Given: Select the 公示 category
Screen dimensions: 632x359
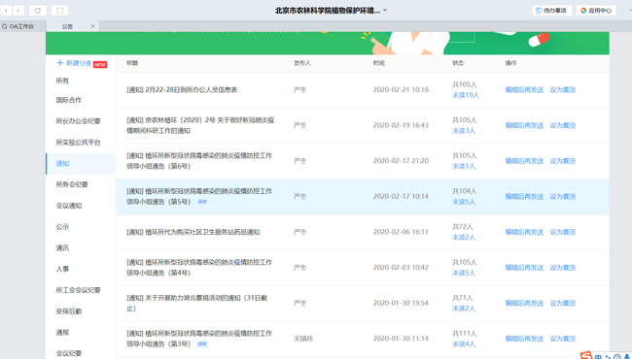Looking at the screenshot, I should pyautogui.click(x=62, y=227).
